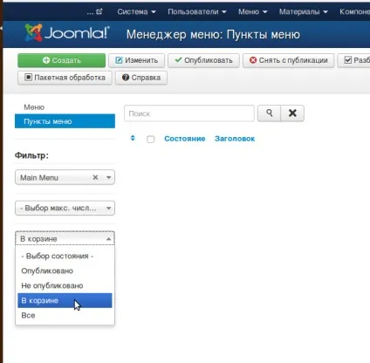
Task: Sort by Состояние column header
Action: click(185, 139)
